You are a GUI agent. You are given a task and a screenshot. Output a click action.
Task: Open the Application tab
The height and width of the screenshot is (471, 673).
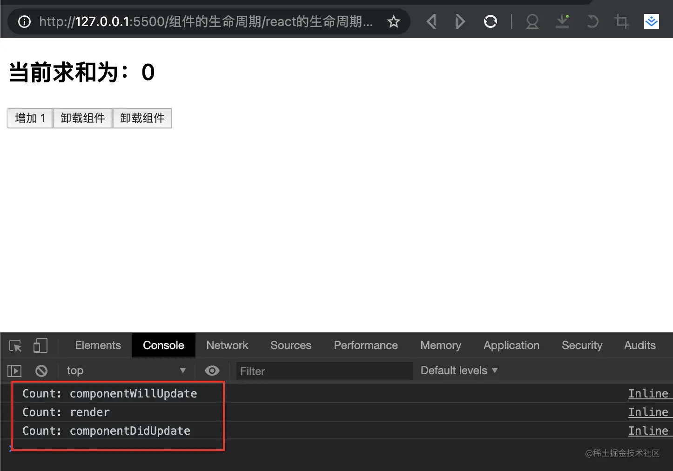pyautogui.click(x=511, y=345)
